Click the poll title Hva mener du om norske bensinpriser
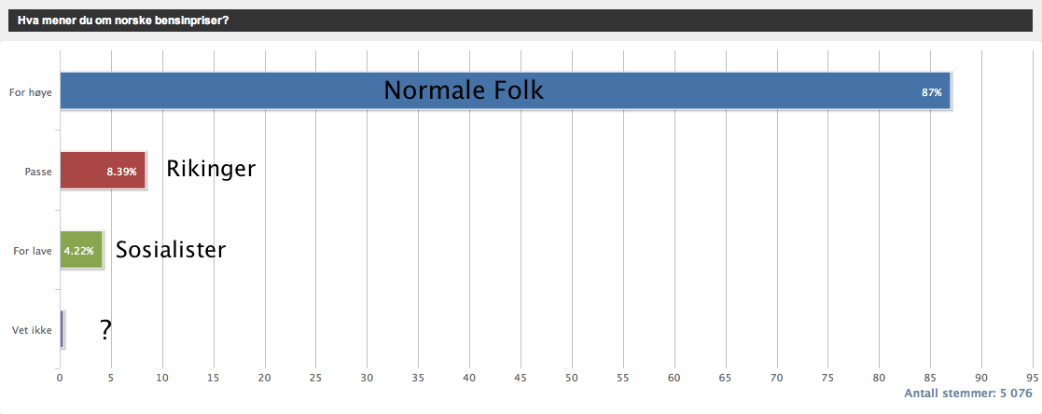The width and height of the screenshot is (1042, 414). [x=124, y=21]
